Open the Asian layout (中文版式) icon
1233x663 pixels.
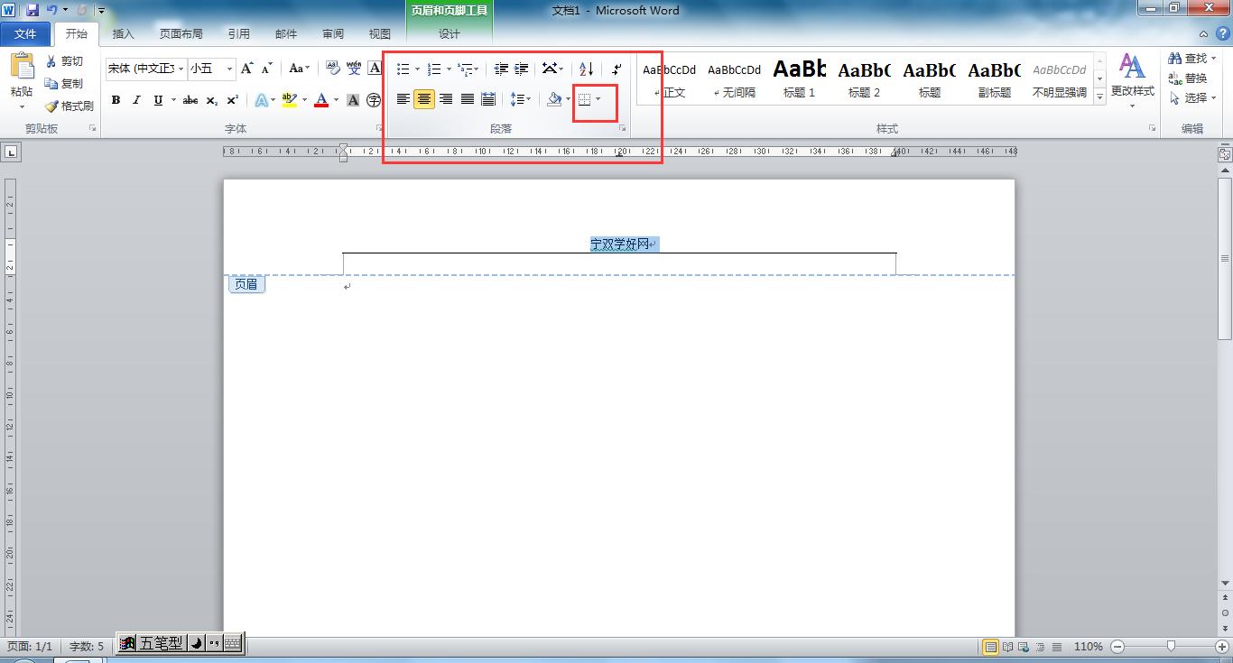pos(548,69)
